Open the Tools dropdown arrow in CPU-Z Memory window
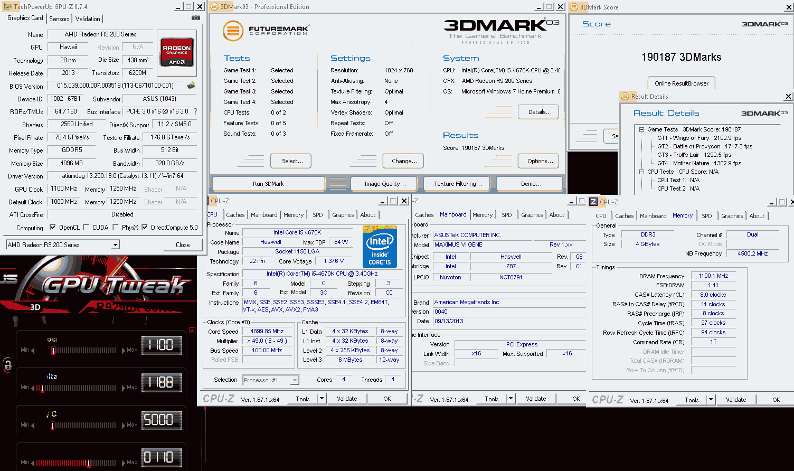The height and width of the screenshot is (471, 794). point(711,400)
